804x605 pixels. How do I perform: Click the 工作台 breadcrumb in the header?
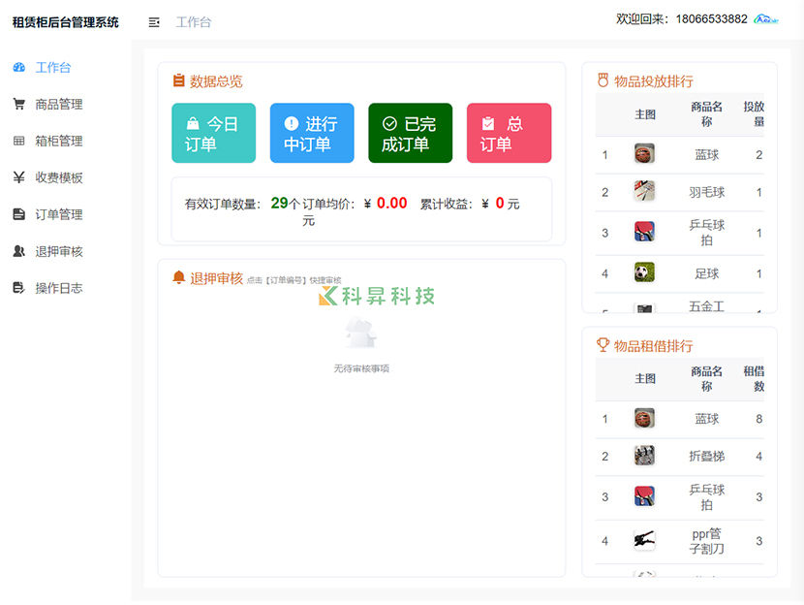pyautogui.click(x=194, y=21)
